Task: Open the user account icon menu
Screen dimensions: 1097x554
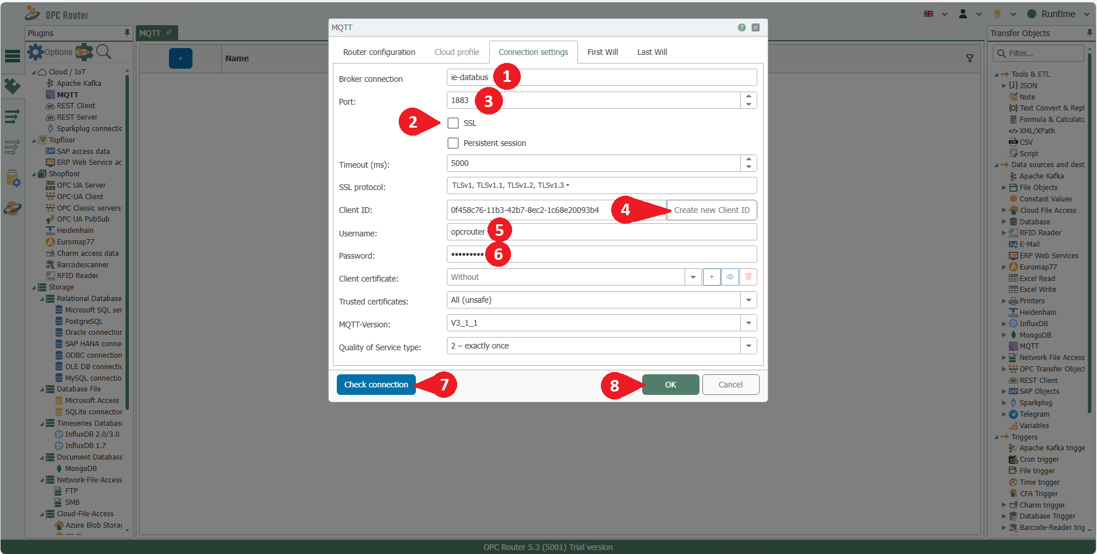Action: 963,14
